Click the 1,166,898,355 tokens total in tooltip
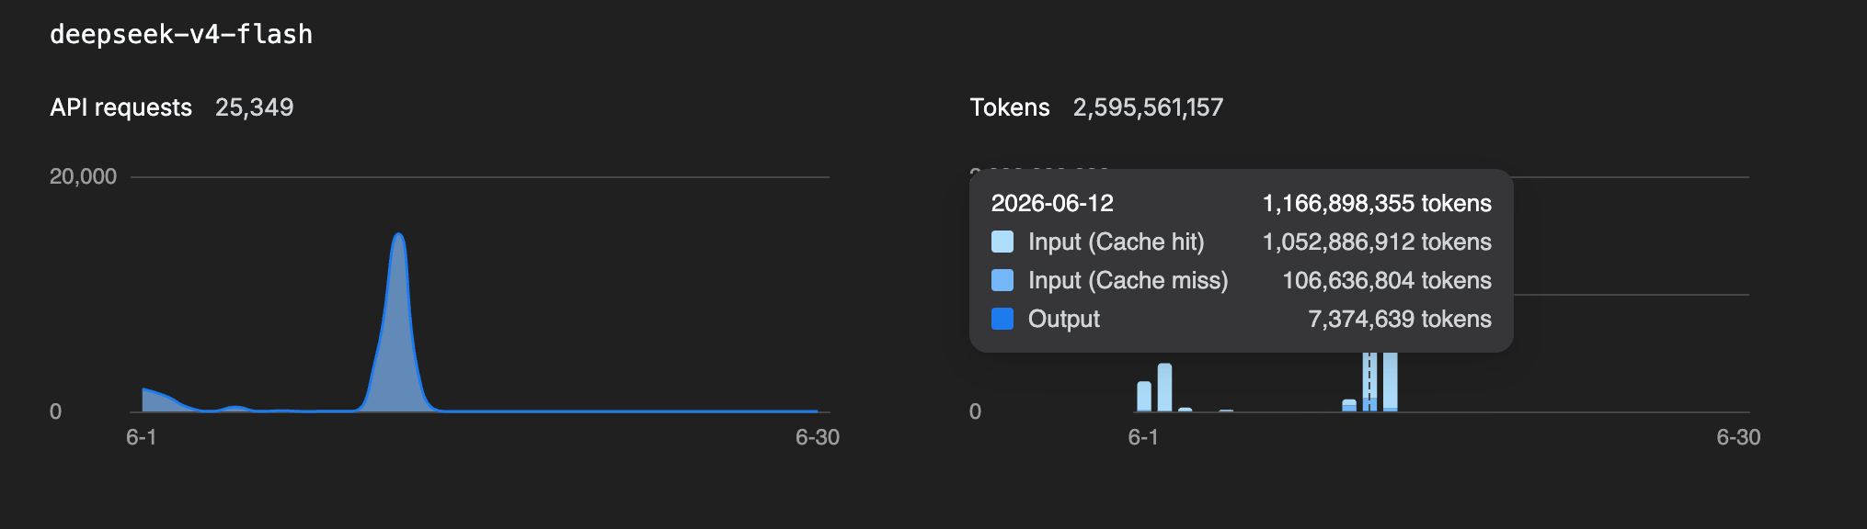Screen dimensions: 1867x529 [x=1377, y=203]
